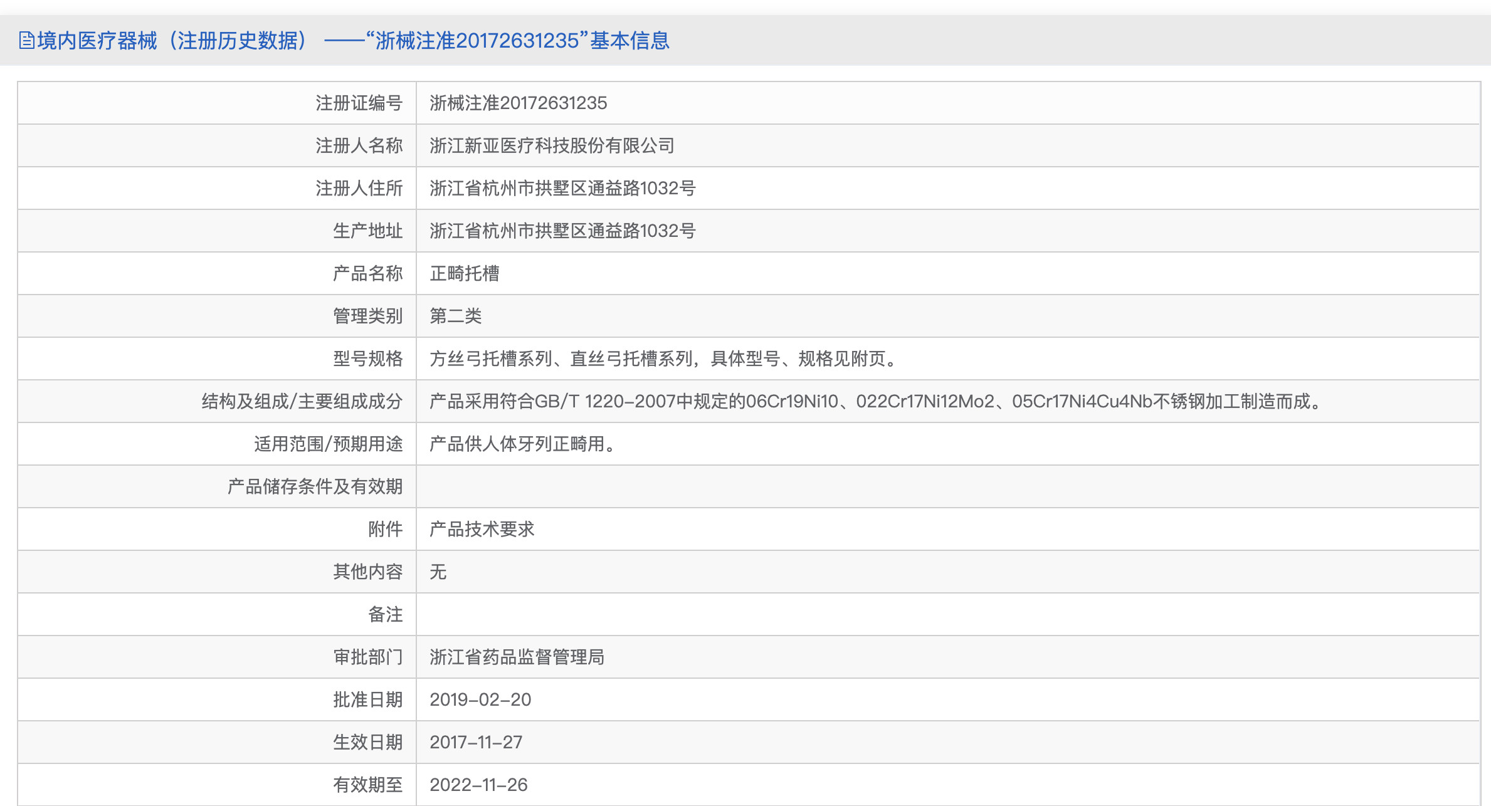Click the 生产地址 address value
The height and width of the screenshot is (806, 1491).
562,231
